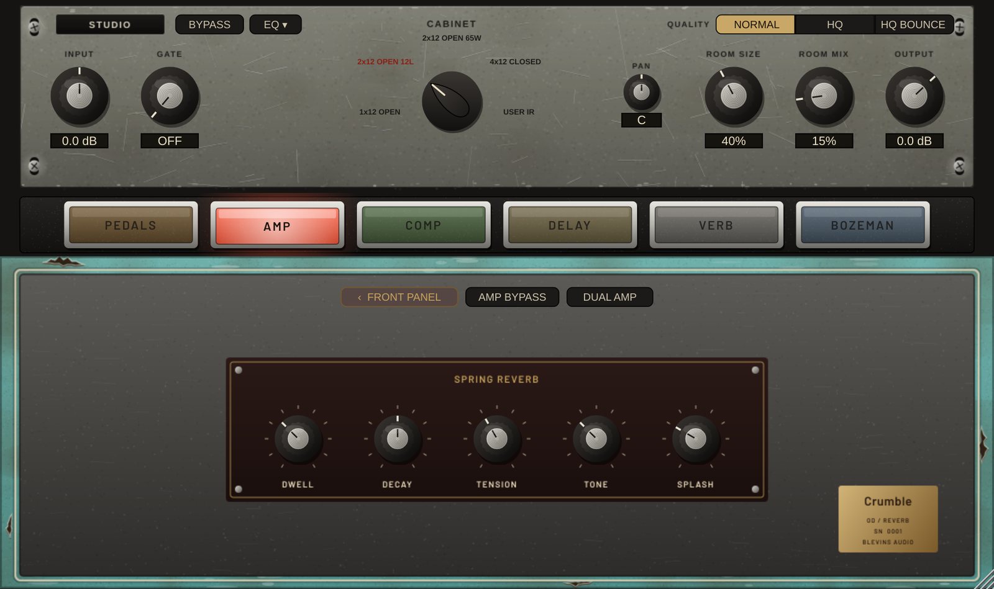Select the 2x12 OPEN 65W cabinet
This screenshot has height=589, width=994.
click(x=452, y=38)
